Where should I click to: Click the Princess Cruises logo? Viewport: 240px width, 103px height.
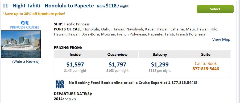tap(25, 25)
